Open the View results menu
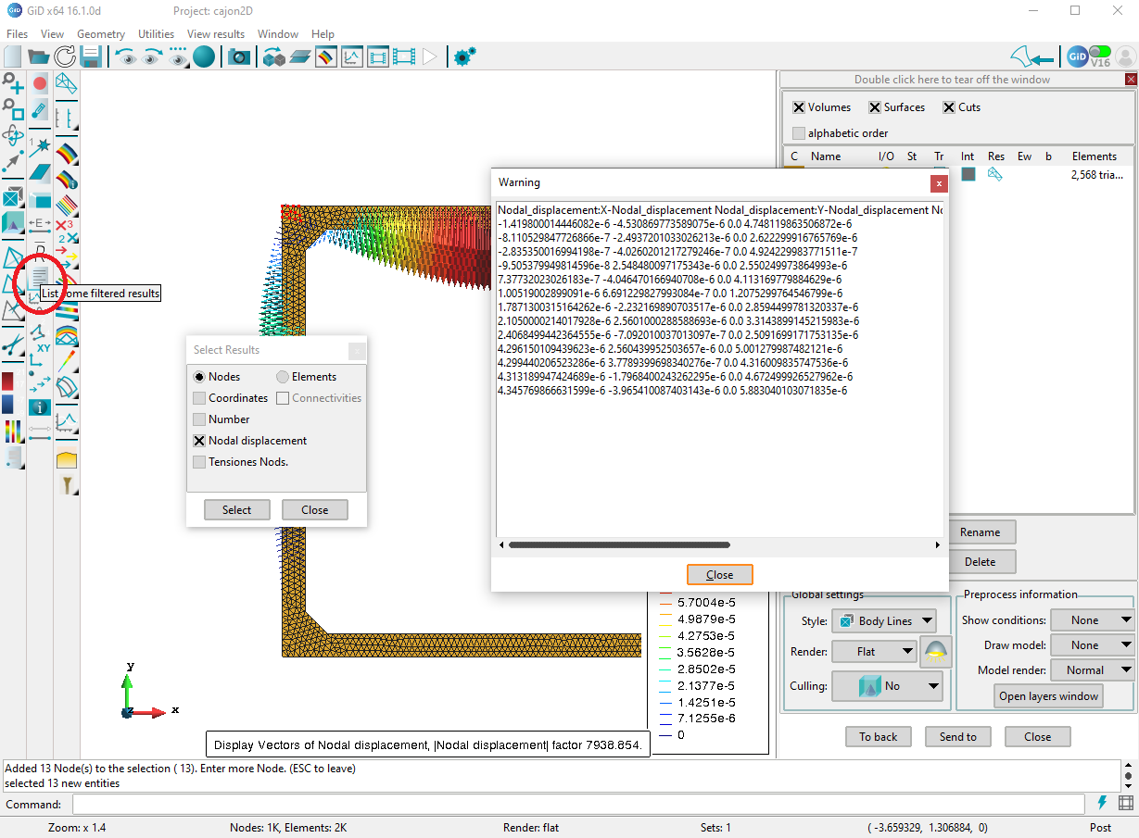This screenshot has height=838, width=1139. tap(216, 34)
